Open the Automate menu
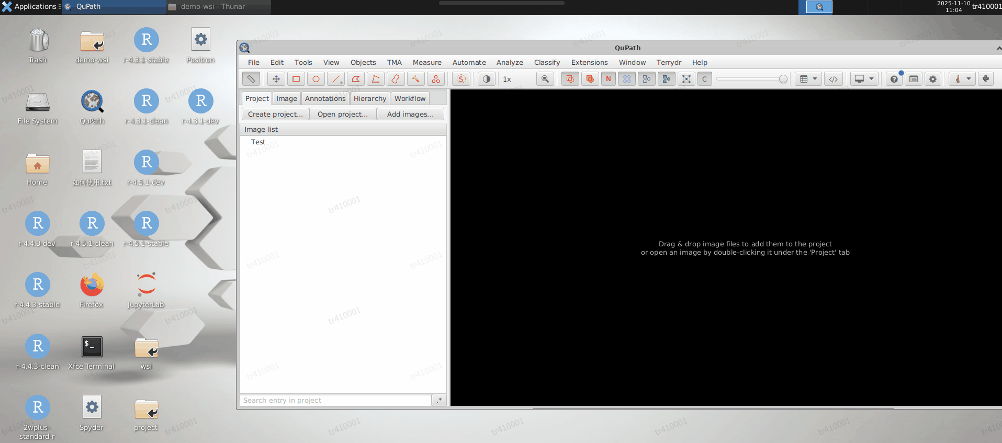This screenshot has height=443, width=1002. 469,62
